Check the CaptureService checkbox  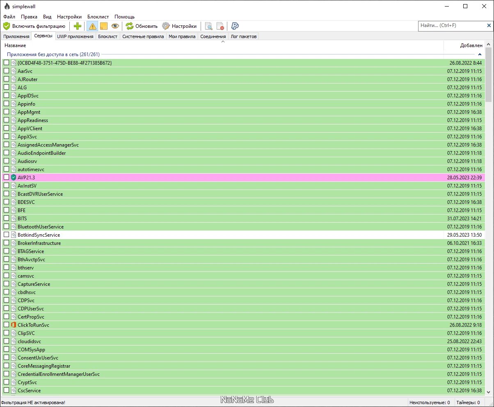click(6, 284)
